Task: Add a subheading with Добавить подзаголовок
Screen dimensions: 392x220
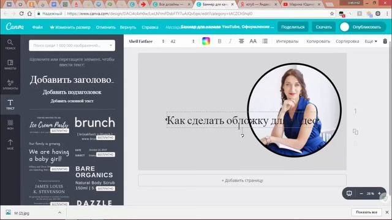Action: coord(72,92)
